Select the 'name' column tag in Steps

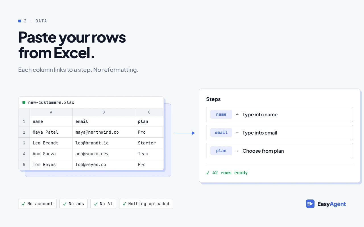point(221,114)
